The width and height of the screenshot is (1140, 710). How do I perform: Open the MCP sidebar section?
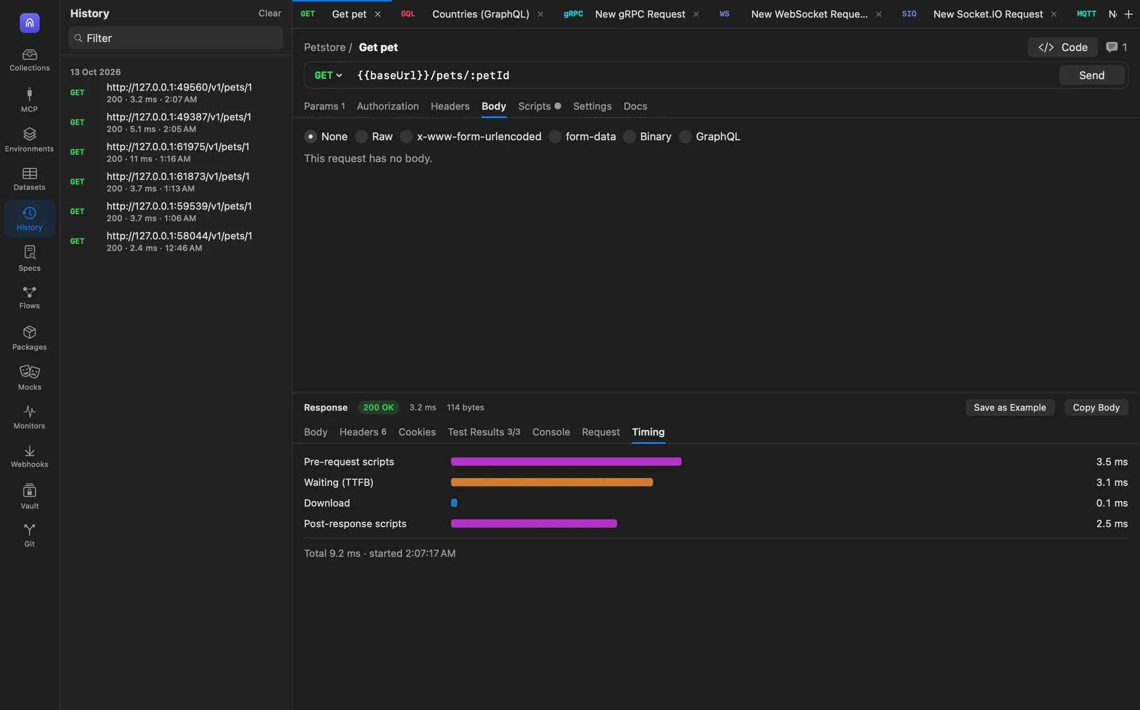click(x=30, y=100)
